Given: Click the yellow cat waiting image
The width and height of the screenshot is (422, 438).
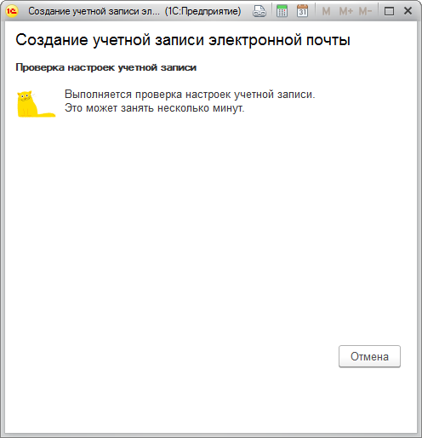Looking at the screenshot, I should pos(36,104).
